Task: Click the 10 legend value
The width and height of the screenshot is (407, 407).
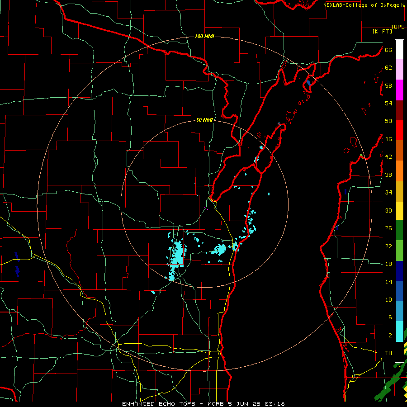Action: (388, 299)
